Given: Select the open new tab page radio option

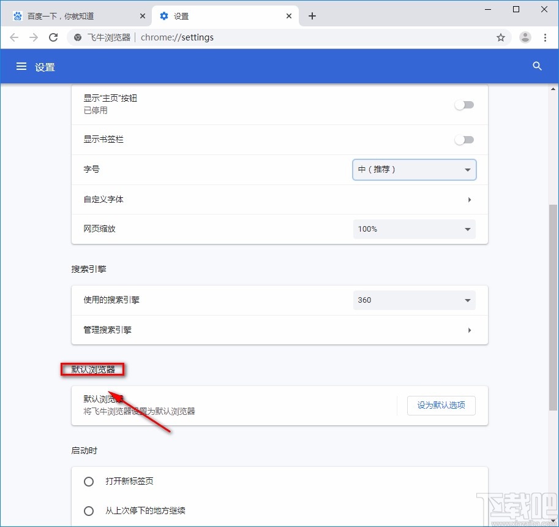Looking at the screenshot, I should tap(88, 482).
